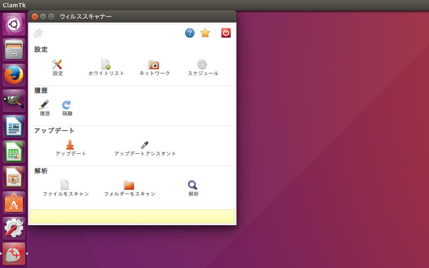Screen dimensions: 429x268
Task: Close the ウィルススキャナー window
Action: (x=35, y=17)
